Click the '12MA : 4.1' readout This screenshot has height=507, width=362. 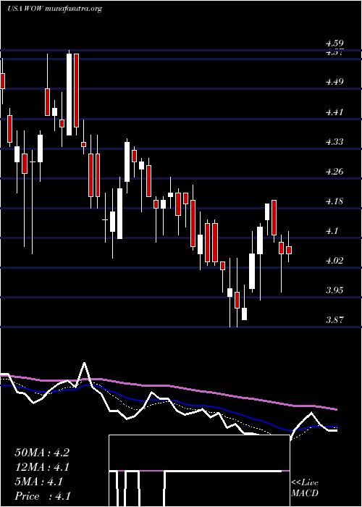[42, 467]
